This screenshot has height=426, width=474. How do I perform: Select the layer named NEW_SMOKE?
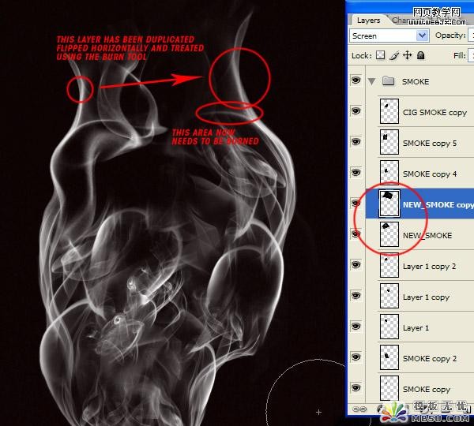click(x=427, y=236)
